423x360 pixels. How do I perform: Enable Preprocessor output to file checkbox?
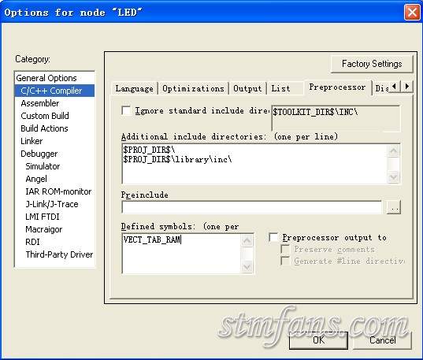(x=273, y=237)
